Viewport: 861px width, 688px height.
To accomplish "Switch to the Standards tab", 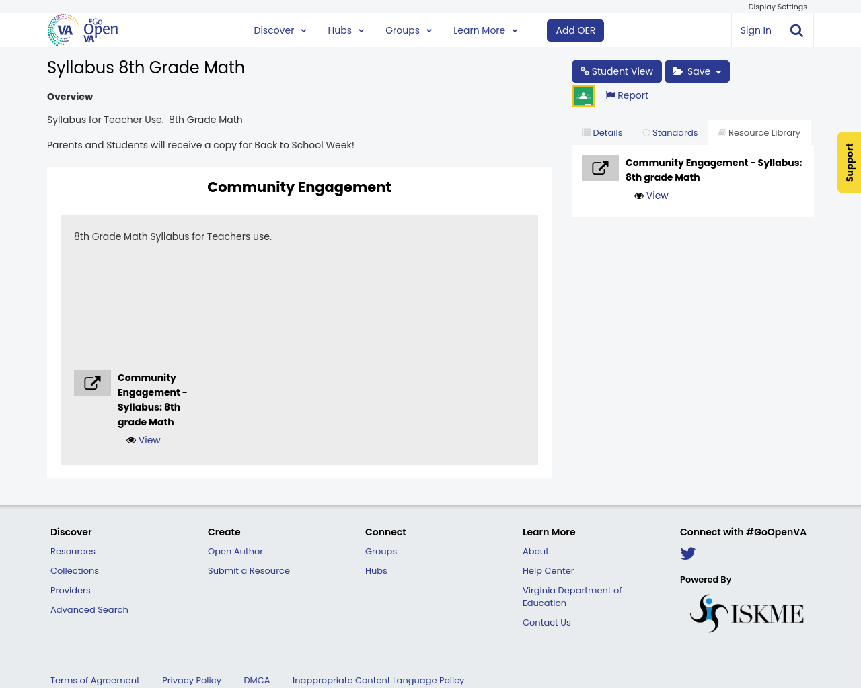I will 670,132.
